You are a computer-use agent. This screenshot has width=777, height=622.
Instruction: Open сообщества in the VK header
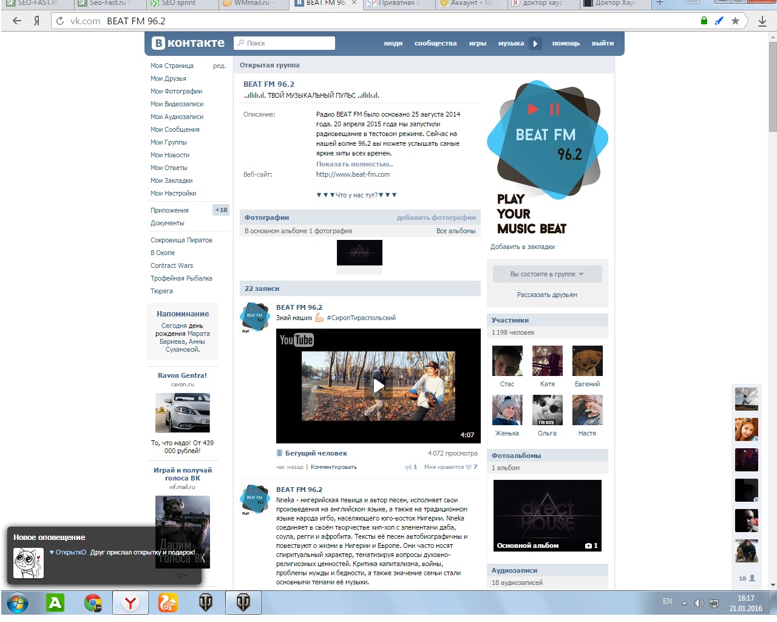(435, 43)
